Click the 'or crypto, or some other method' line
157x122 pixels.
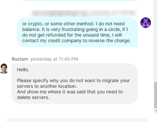[73, 24]
